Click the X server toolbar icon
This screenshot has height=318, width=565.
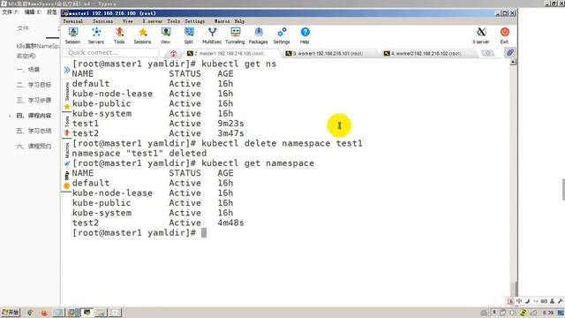[x=481, y=35]
